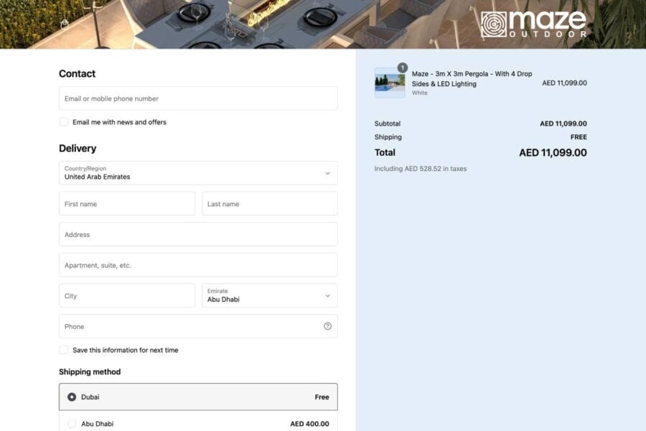Open the Country/Region dropdown
This screenshot has height=431, width=646.
(197, 173)
